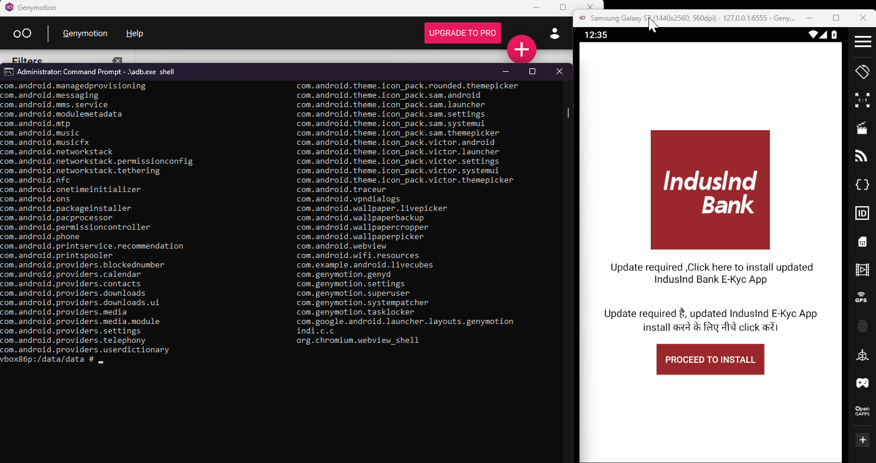Image resolution: width=876 pixels, height=463 pixels.
Task: Tap the Hindi update required message
Action: tap(710, 320)
